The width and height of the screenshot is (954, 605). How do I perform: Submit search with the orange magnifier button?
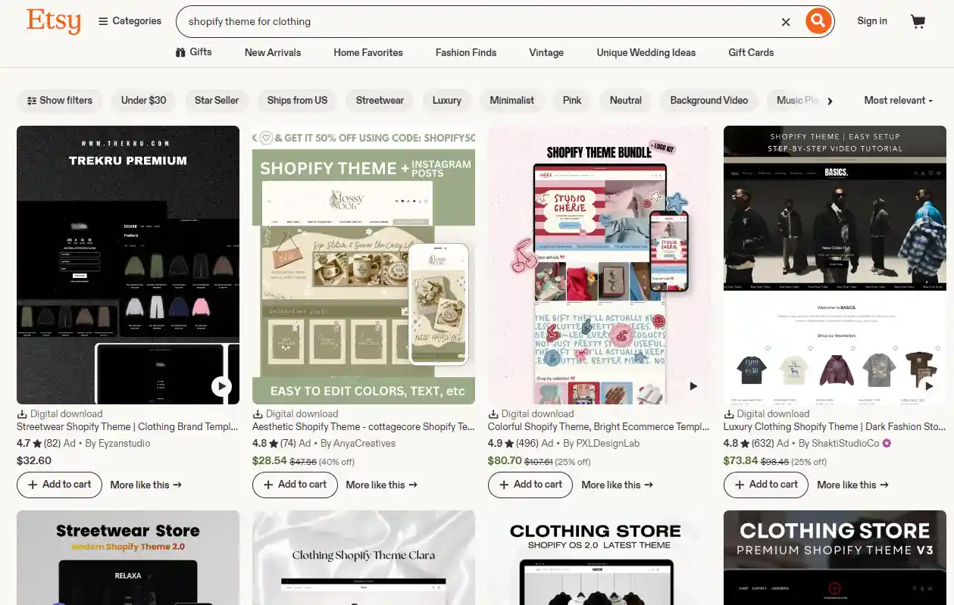(818, 21)
